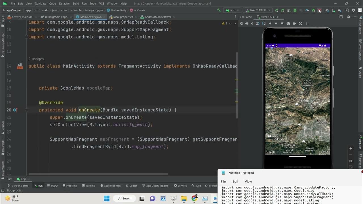The height and width of the screenshot is (204, 363).
Task: Toggle the Terminal tool window
Action: point(88,186)
